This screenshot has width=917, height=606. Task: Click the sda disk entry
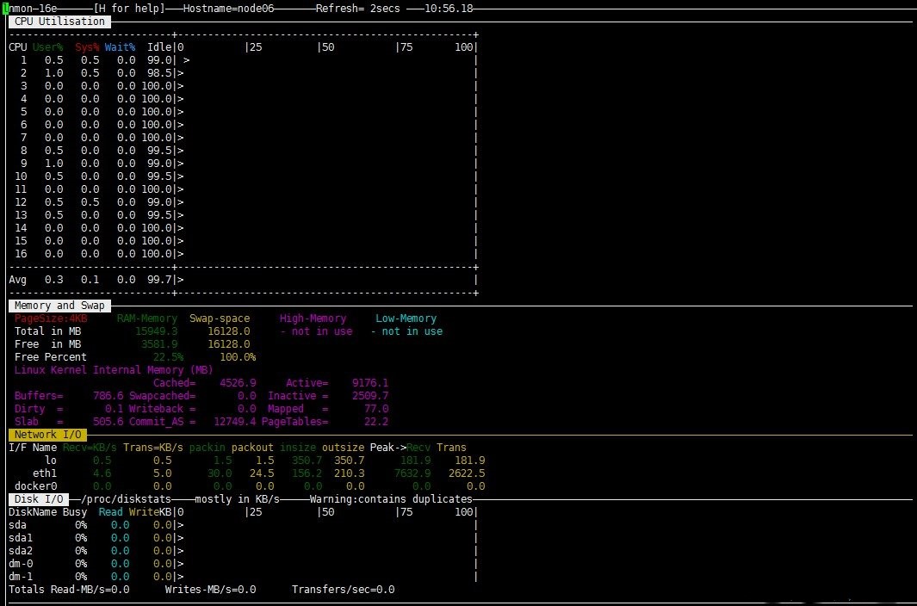[x=19, y=525]
